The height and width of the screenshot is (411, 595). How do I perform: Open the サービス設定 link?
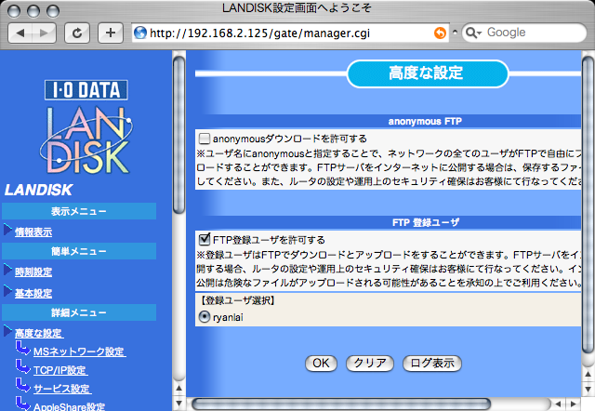tap(62, 389)
